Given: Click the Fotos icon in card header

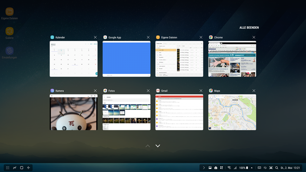Looking at the screenshot, I should click(x=105, y=91).
